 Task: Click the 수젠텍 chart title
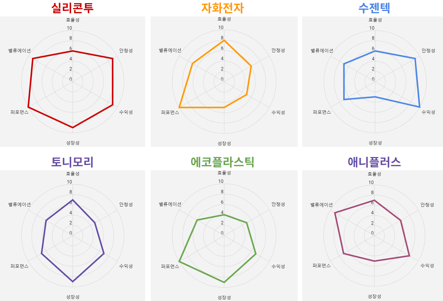(374, 8)
